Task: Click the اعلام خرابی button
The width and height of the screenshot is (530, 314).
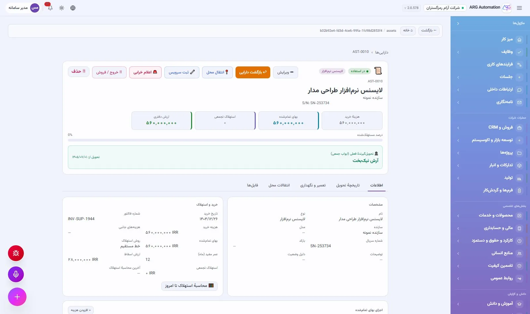Action: pyautogui.click(x=145, y=72)
